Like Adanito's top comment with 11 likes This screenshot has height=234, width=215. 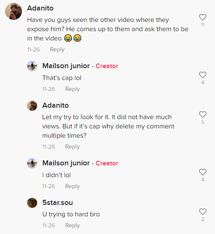point(203,17)
